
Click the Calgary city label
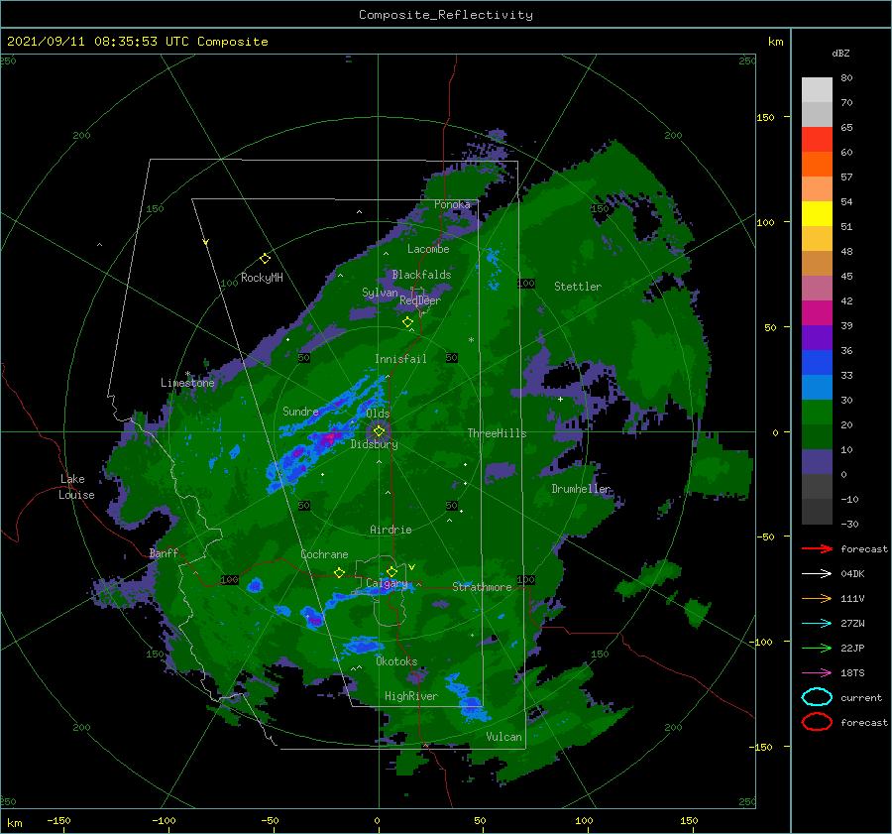pyautogui.click(x=387, y=583)
